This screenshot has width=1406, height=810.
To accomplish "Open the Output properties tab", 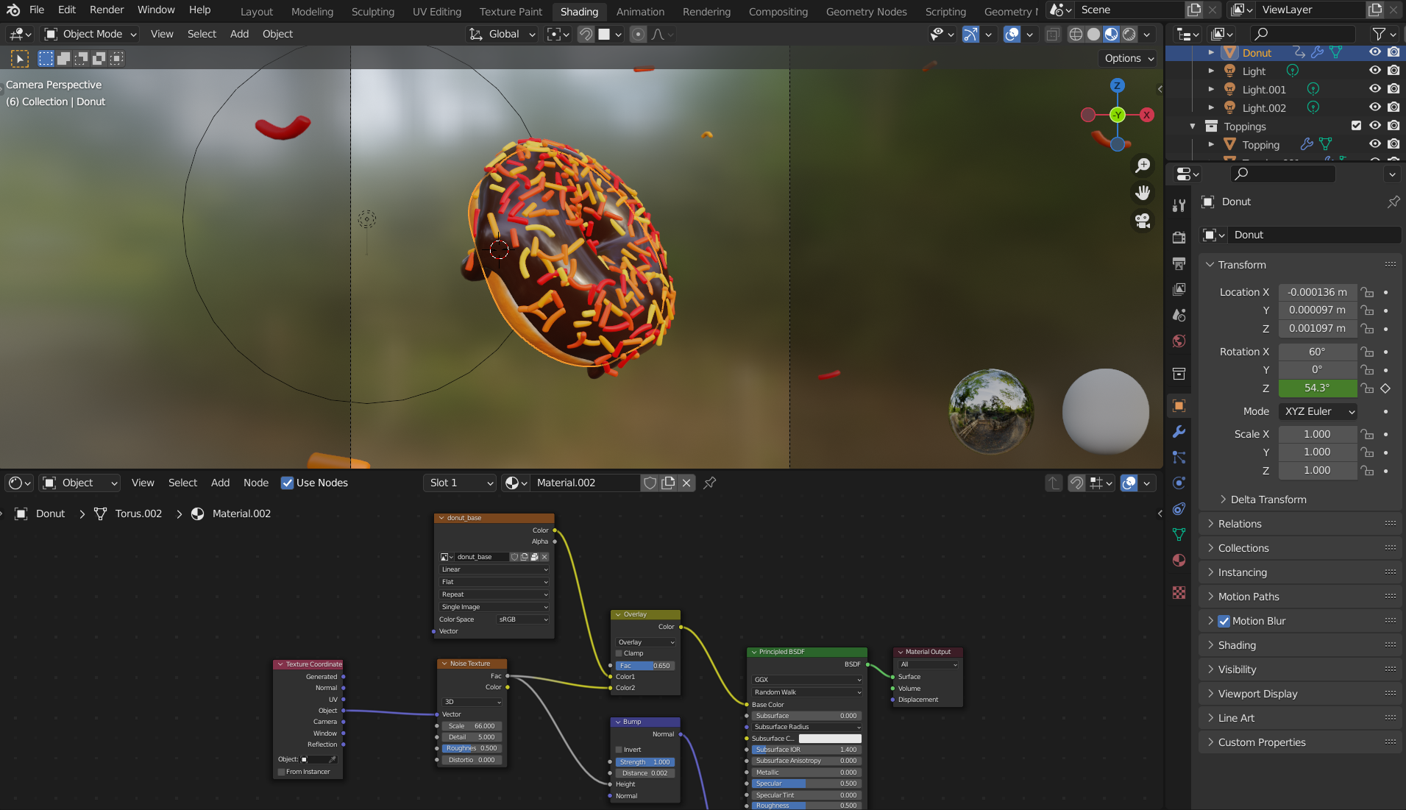I will [x=1179, y=263].
